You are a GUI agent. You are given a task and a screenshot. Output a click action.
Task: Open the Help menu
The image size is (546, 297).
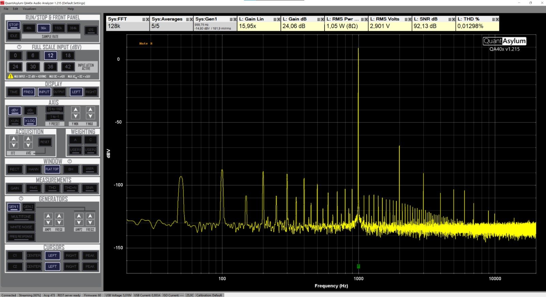click(x=71, y=9)
